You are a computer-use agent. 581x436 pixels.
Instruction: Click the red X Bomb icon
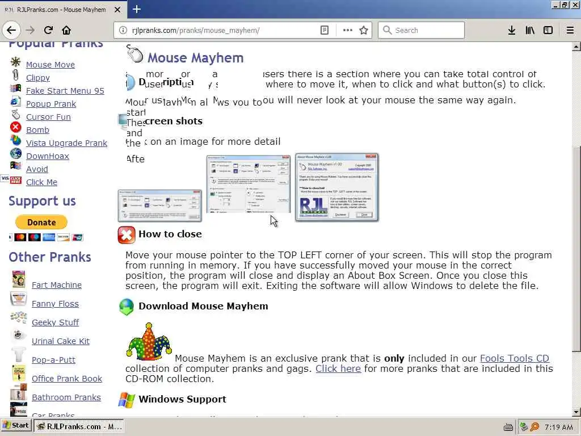(x=15, y=127)
